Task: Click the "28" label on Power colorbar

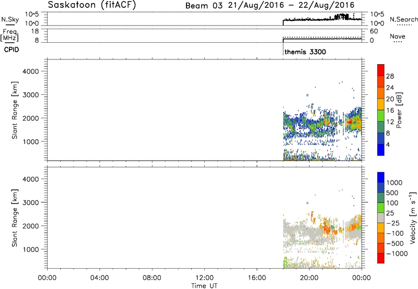Action: tap(390, 76)
